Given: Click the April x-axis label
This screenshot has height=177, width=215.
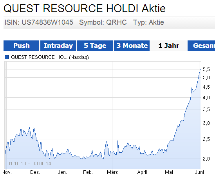Looking at the screenshot, I should tap(142, 172).
